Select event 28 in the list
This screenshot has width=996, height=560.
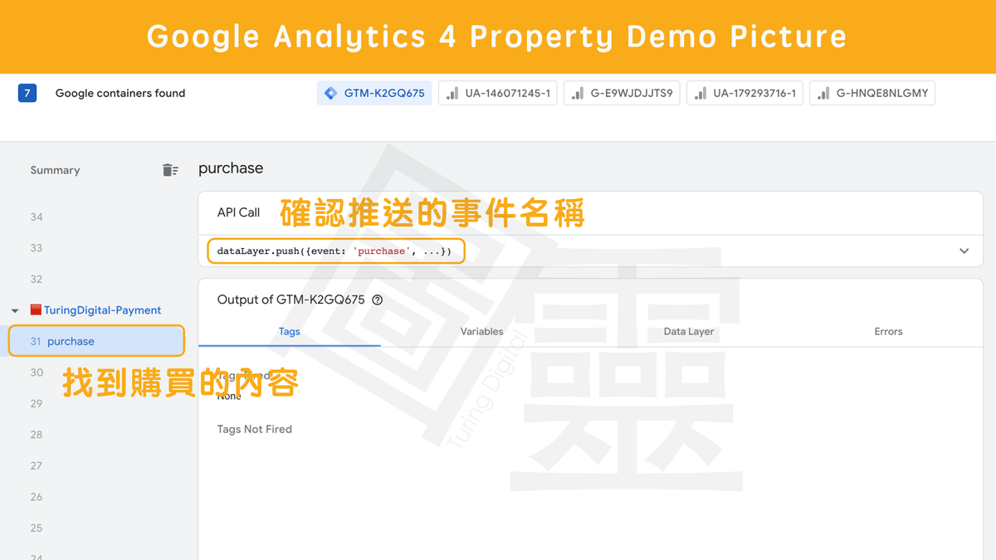[37, 435]
